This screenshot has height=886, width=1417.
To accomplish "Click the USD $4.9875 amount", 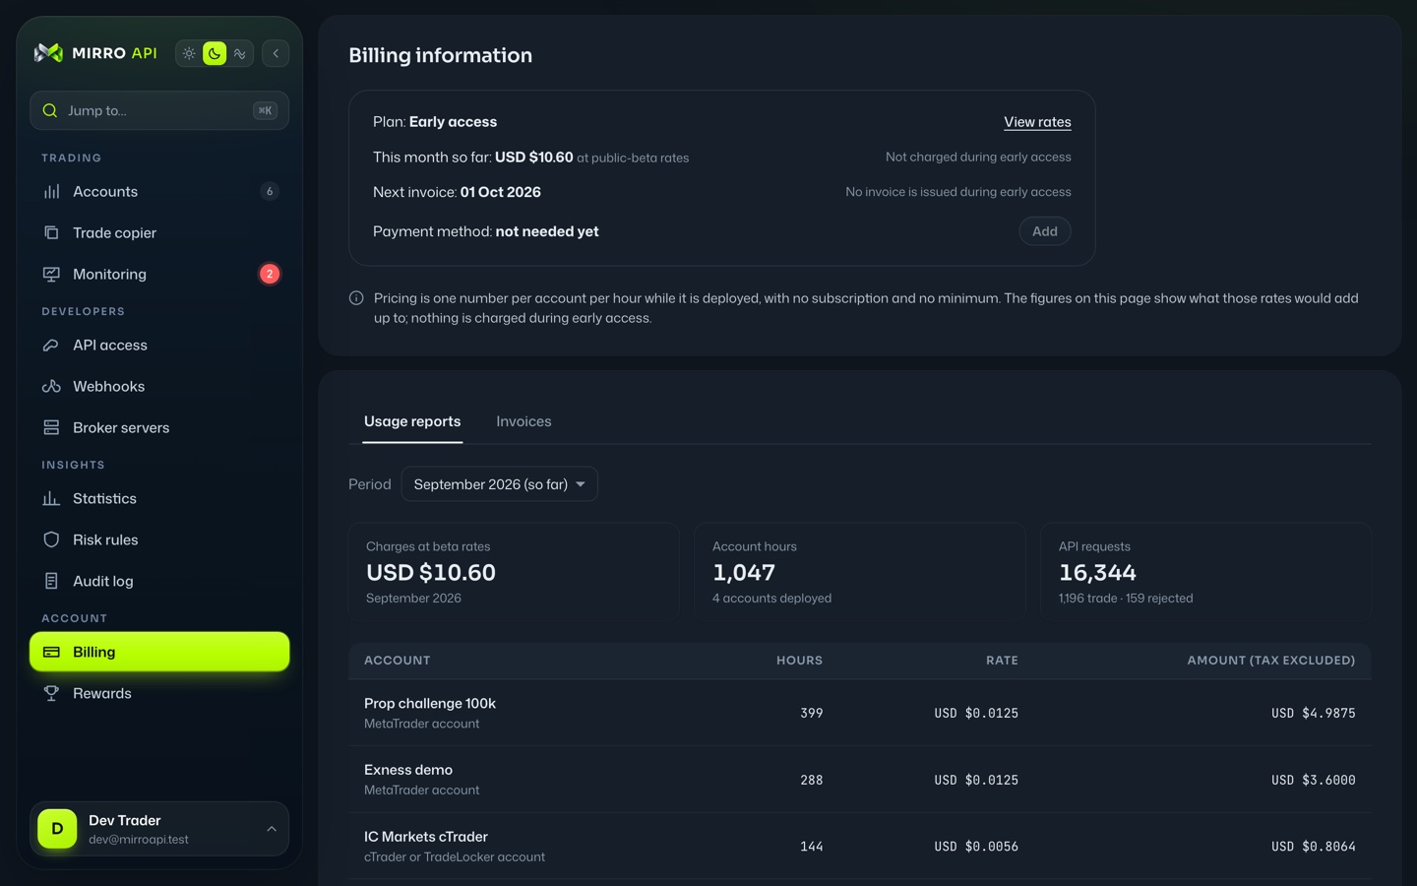I will point(1313,713).
